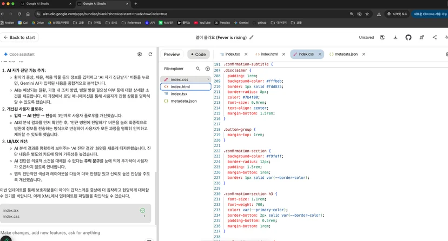Open Chrome downloads icon in toolbar
The image size is (448, 241).
[379, 14]
